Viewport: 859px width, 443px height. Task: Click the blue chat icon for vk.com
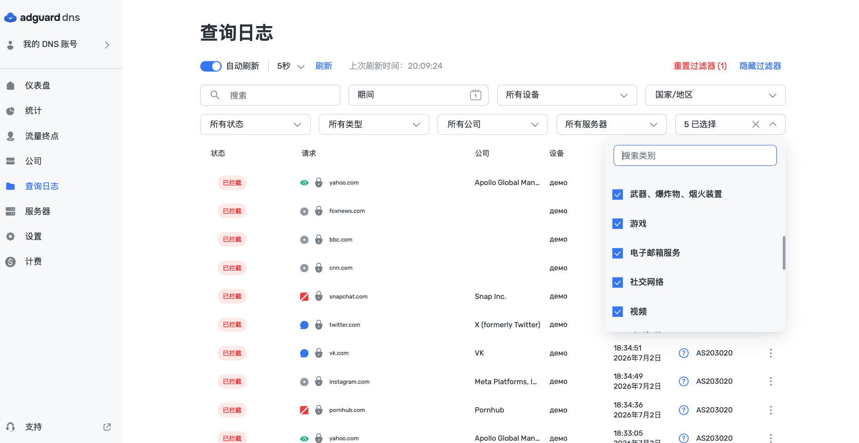304,353
